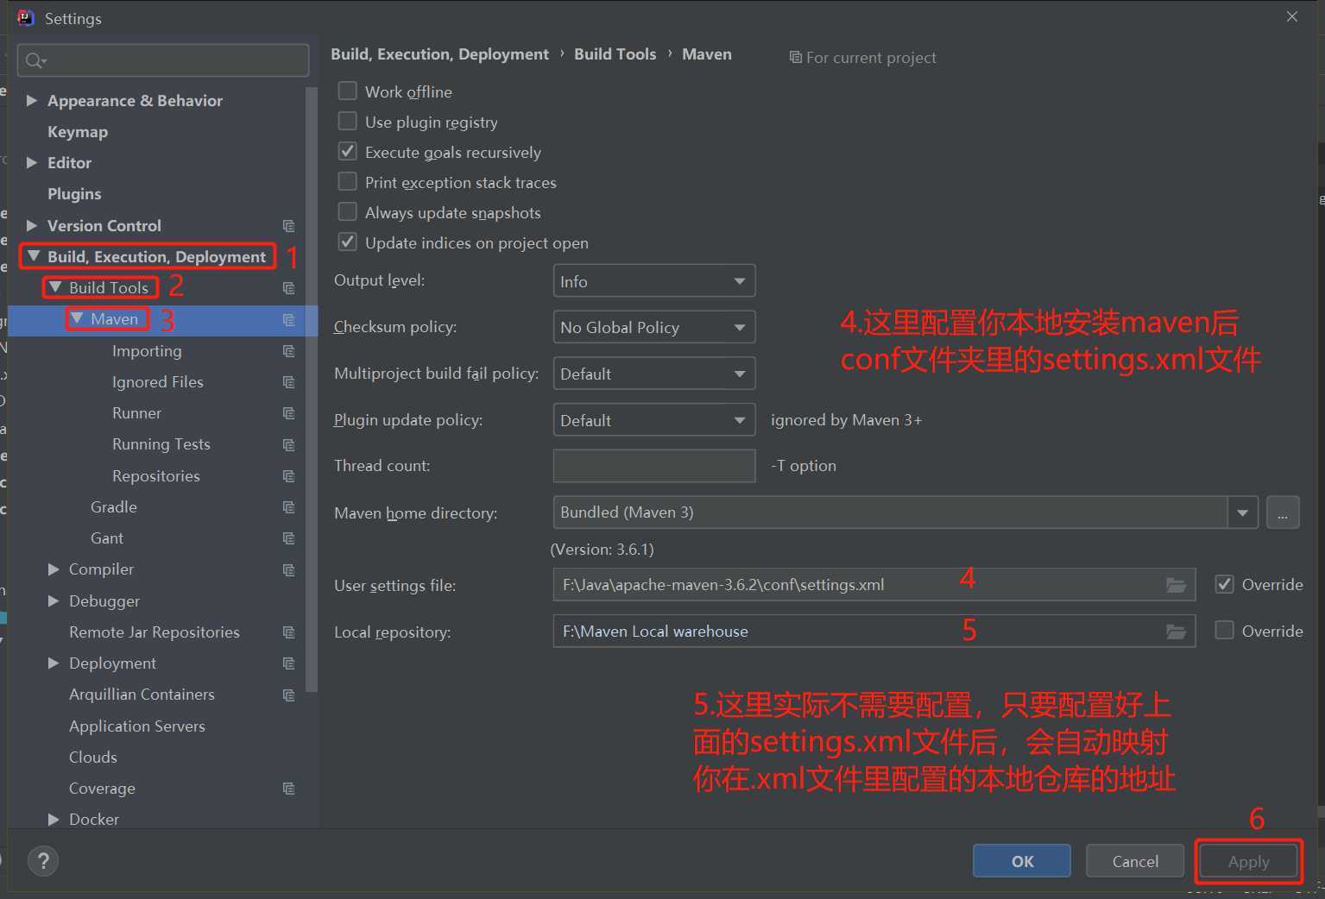
Task: Click the Apply button
Action: click(x=1248, y=861)
